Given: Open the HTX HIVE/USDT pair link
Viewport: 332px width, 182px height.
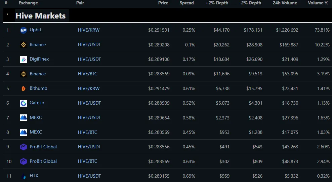Looking at the screenshot, I should tap(89, 176).
